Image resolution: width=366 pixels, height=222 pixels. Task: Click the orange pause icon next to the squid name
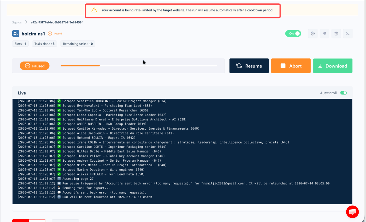50,34
